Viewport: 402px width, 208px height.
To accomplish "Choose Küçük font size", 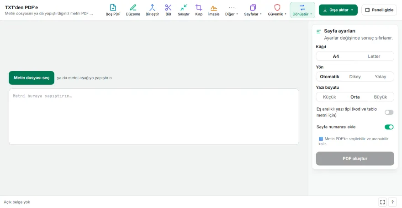I will coord(329,97).
